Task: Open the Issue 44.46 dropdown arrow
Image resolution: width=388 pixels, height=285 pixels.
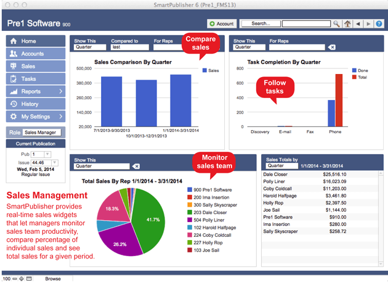Action: (x=54, y=163)
